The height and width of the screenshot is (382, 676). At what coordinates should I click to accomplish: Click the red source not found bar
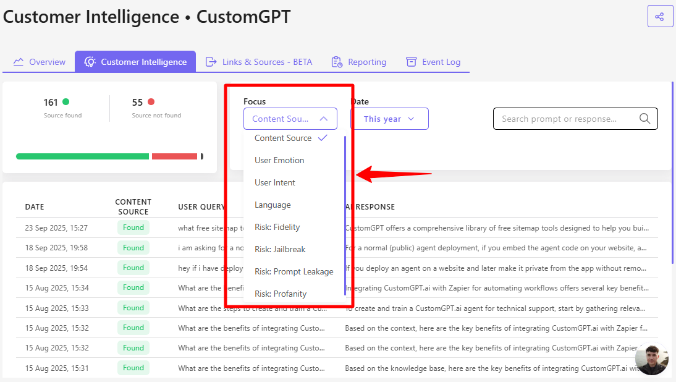click(175, 156)
